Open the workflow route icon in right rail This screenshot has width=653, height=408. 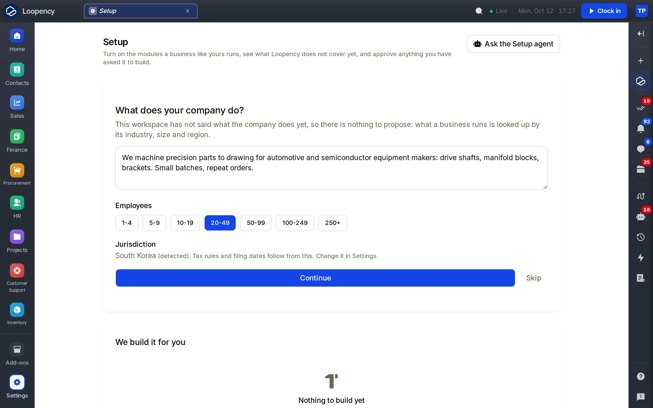(x=641, y=196)
